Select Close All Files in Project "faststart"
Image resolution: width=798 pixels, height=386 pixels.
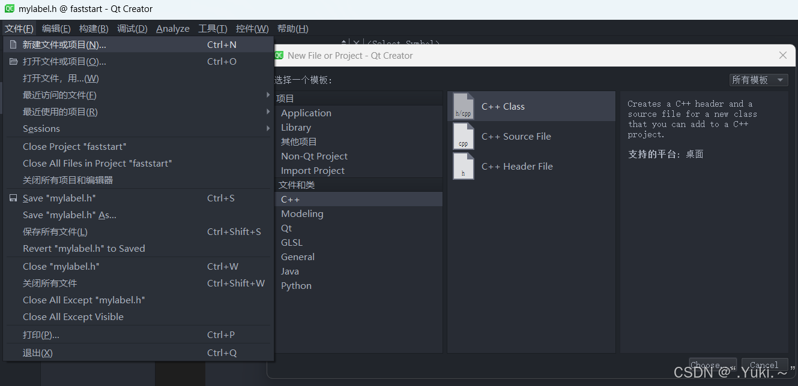(139, 163)
